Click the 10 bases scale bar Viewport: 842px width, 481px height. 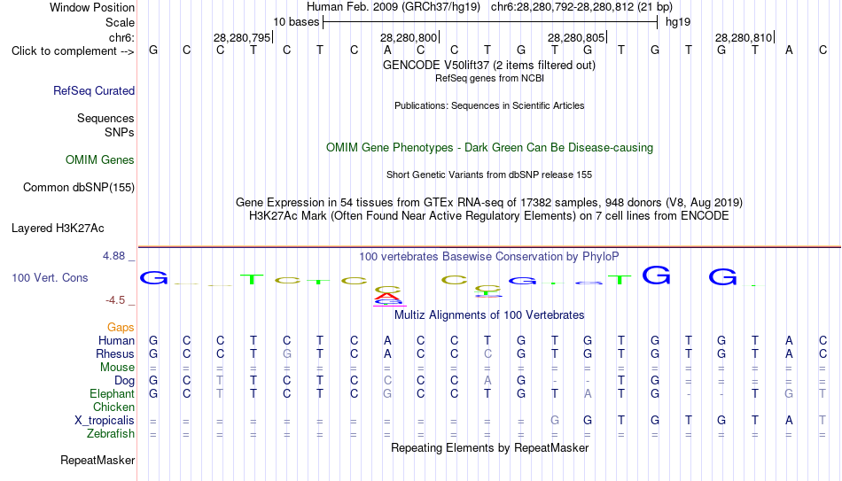click(x=490, y=22)
